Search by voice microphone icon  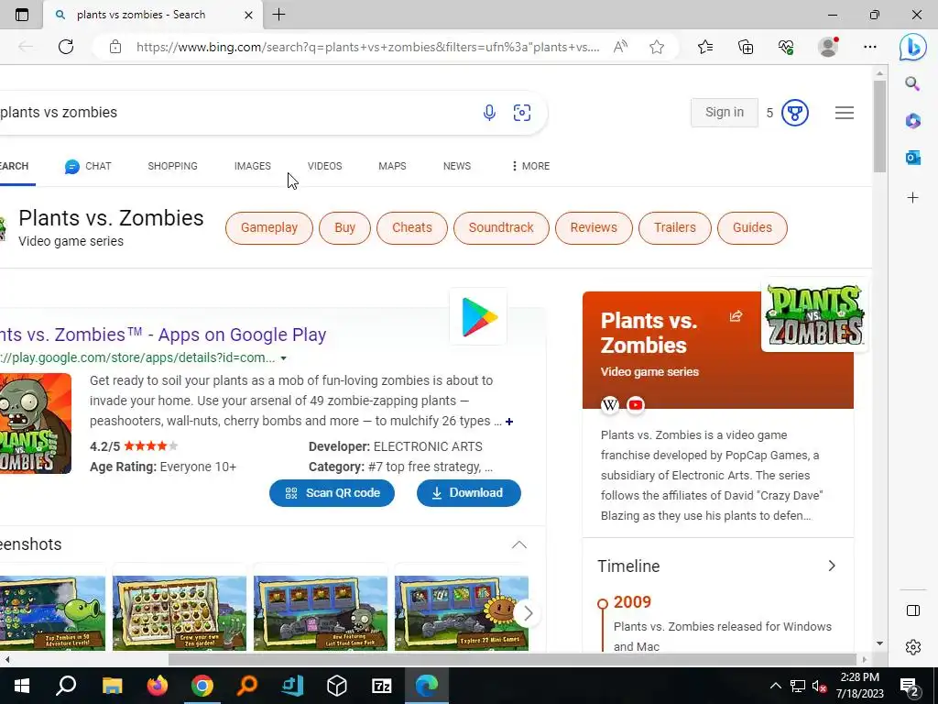(489, 113)
